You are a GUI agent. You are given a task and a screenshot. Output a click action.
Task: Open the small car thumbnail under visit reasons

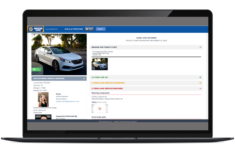tap(100, 64)
